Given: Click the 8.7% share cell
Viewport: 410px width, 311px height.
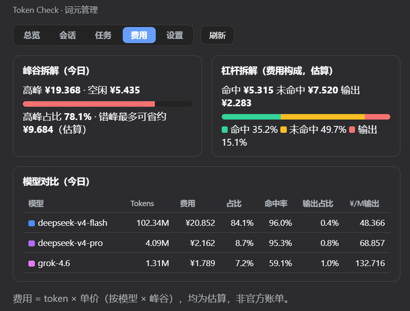Looking at the screenshot, I should tap(244, 243).
